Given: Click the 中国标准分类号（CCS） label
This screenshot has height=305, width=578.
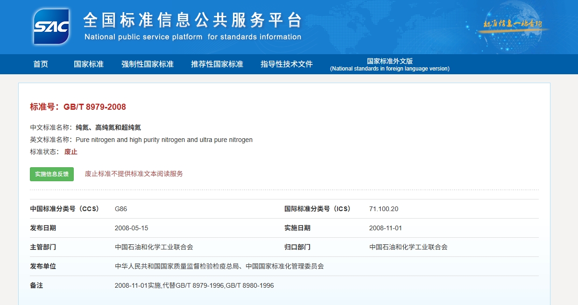Looking at the screenshot, I should (x=66, y=209).
